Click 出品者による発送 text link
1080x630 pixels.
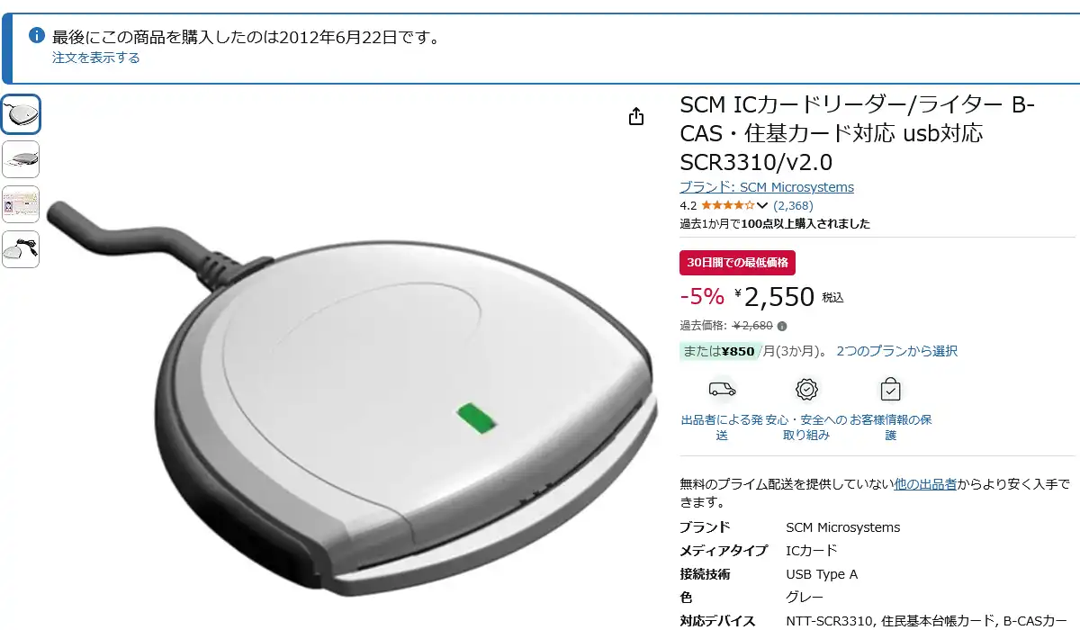pyautogui.click(x=722, y=427)
